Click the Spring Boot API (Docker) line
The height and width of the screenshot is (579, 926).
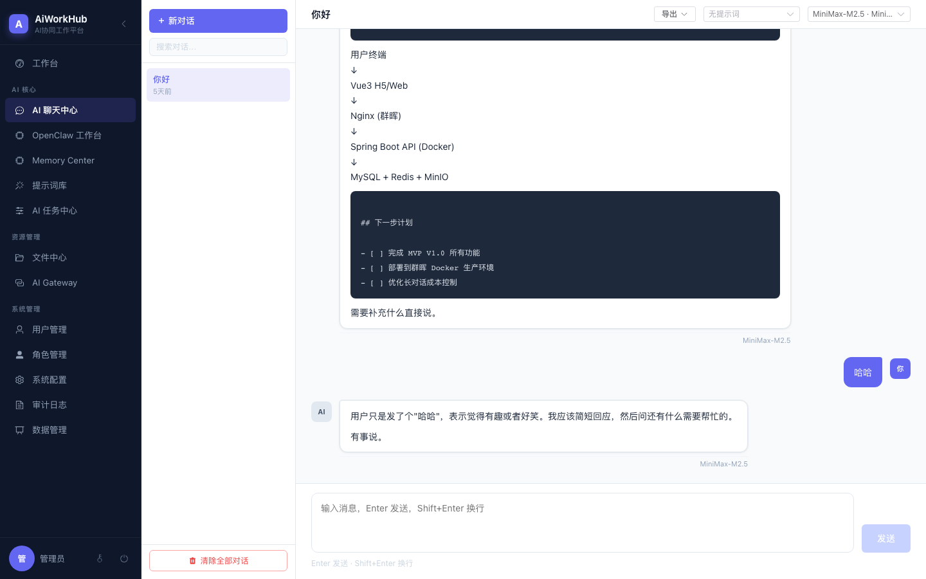pyautogui.click(x=403, y=147)
